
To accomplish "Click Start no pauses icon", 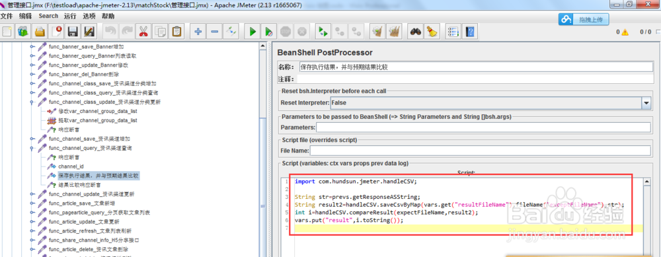I will [269, 32].
